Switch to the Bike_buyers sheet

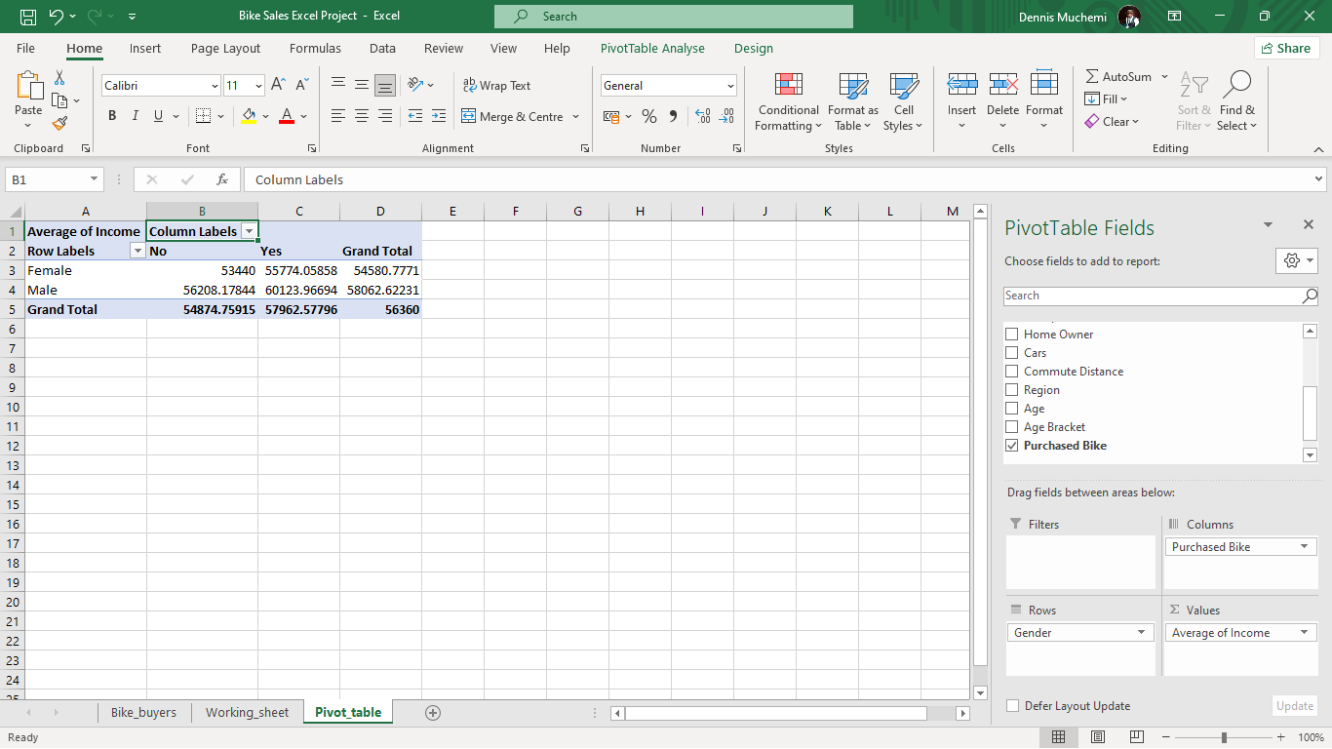tap(143, 713)
